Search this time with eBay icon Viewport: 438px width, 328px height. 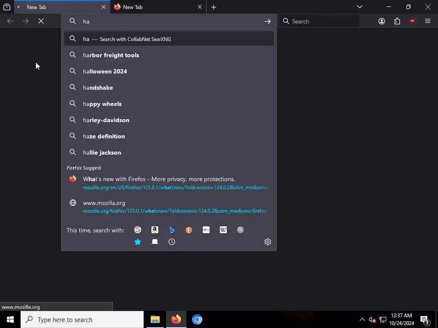click(206, 230)
